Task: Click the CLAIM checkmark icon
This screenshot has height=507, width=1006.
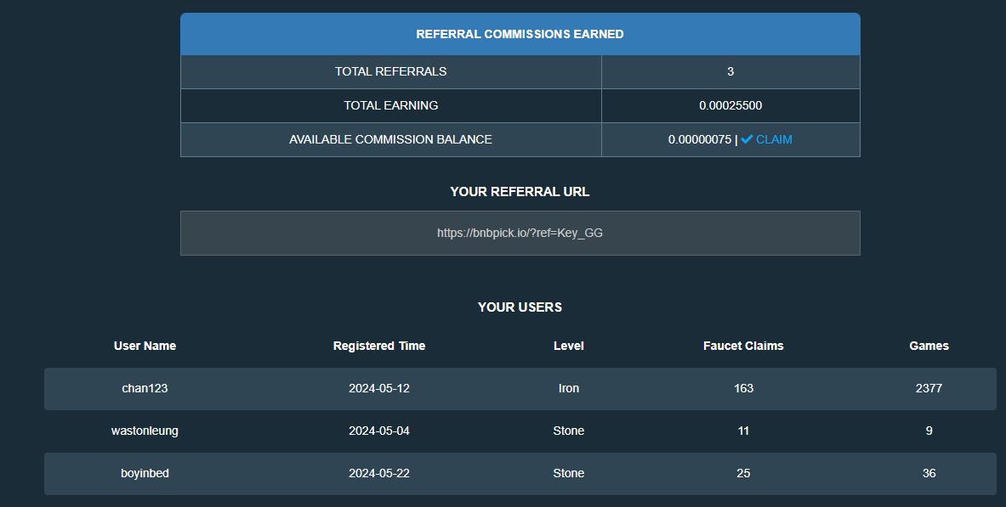Action: click(x=747, y=140)
